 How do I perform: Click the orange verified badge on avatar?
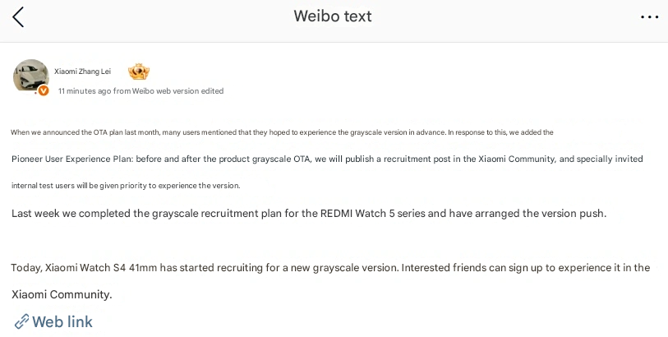coord(44,90)
